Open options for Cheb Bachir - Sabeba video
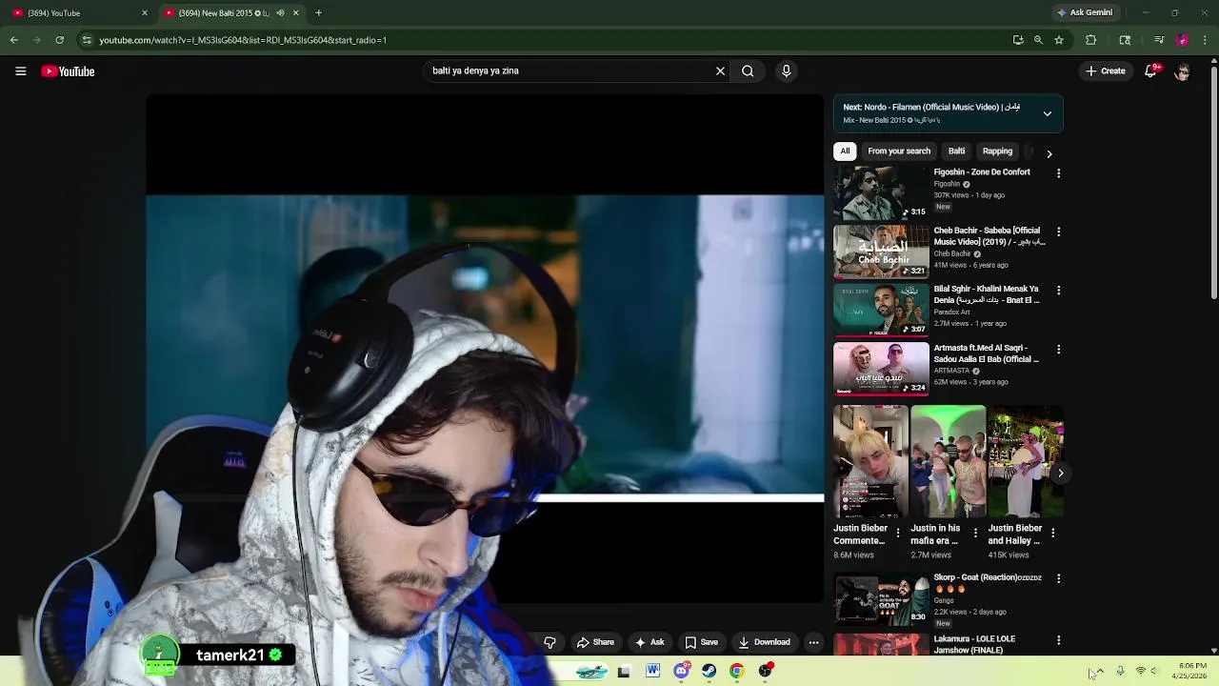 1058,232
